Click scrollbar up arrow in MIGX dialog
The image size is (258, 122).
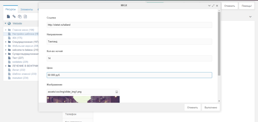(x=219, y=11)
